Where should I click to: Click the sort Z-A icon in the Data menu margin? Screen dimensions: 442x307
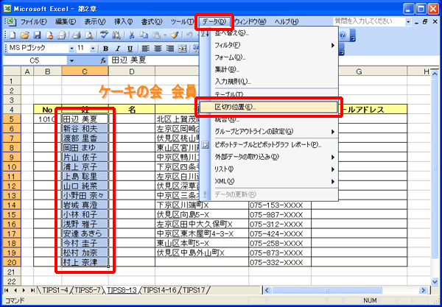pyautogui.click(x=205, y=34)
